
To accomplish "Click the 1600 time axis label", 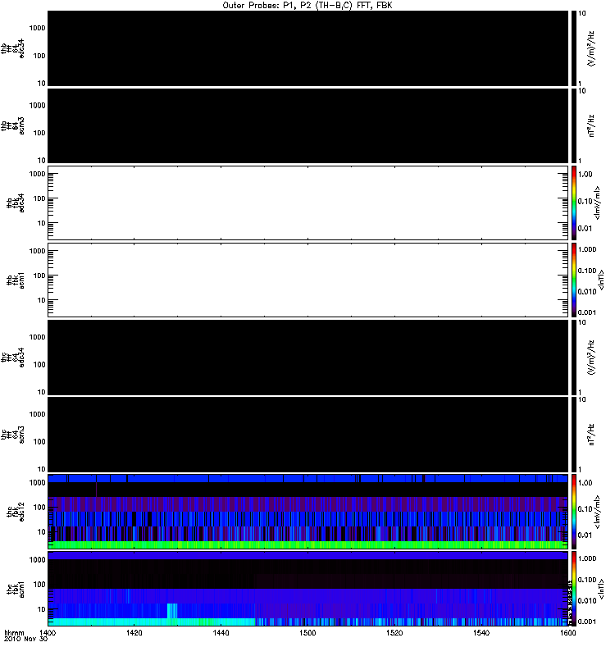I will (x=567, y=632).
